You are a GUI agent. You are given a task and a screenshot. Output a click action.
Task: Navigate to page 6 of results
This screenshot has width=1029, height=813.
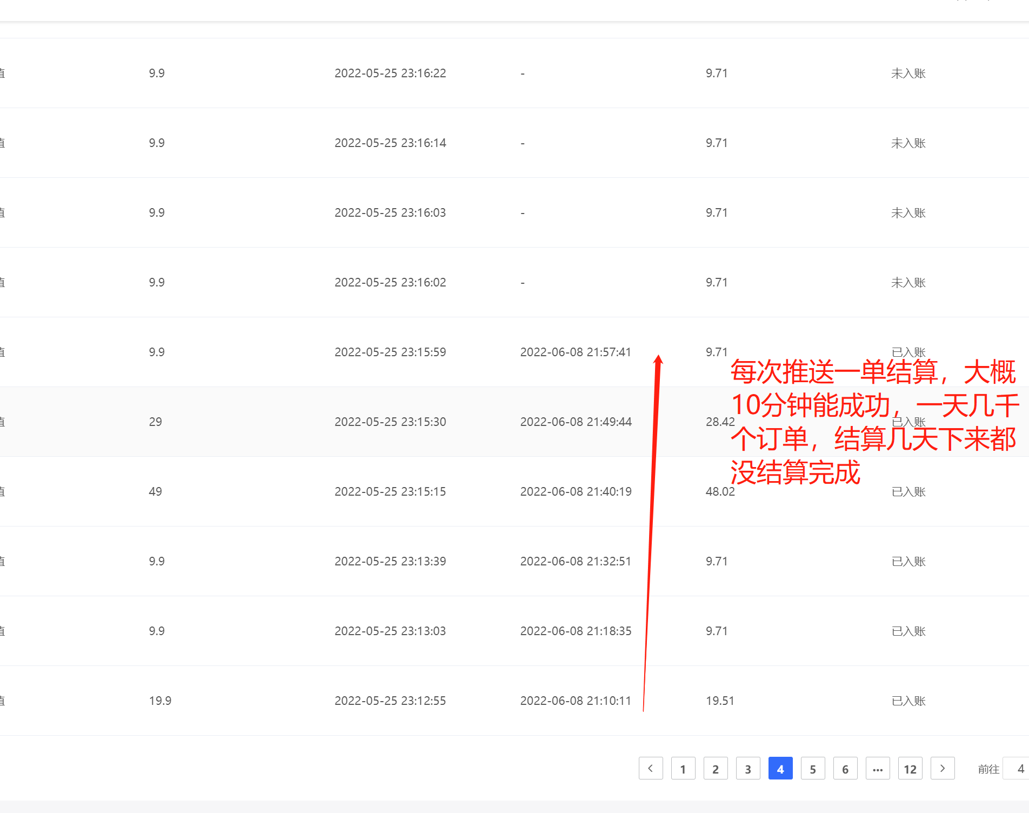tap(845, 768)
